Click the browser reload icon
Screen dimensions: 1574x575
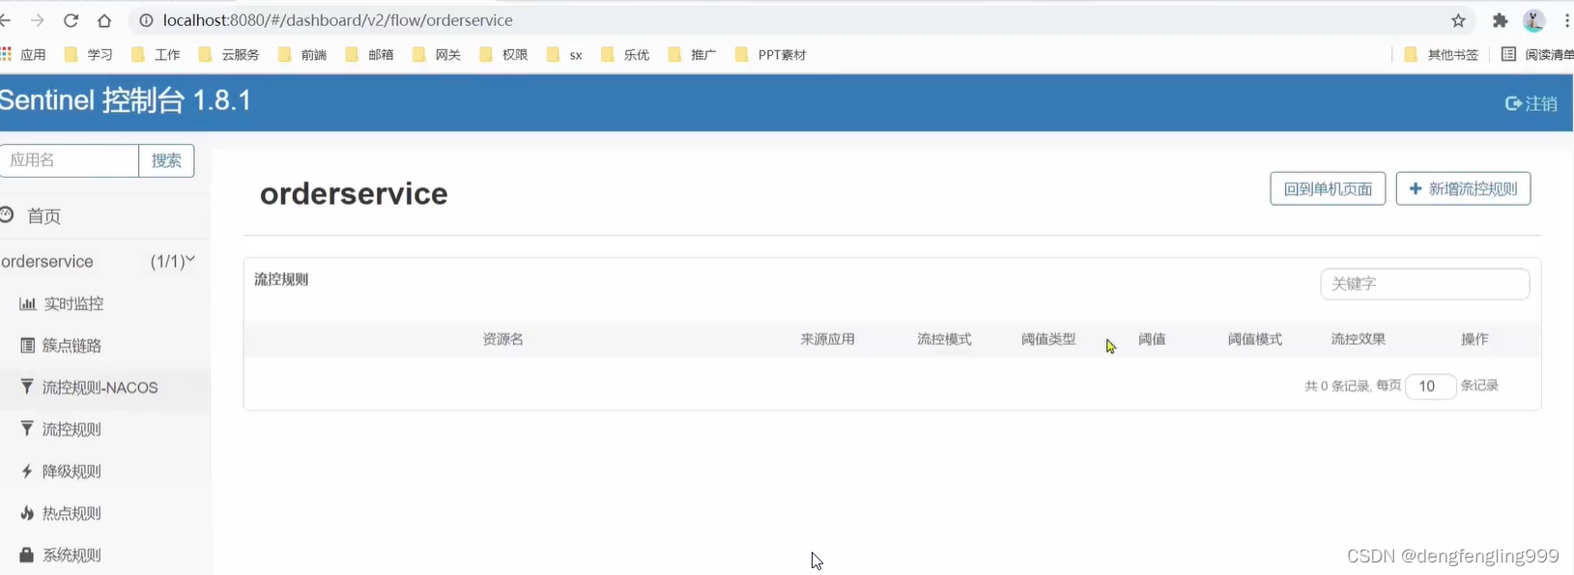click(71, 20)
